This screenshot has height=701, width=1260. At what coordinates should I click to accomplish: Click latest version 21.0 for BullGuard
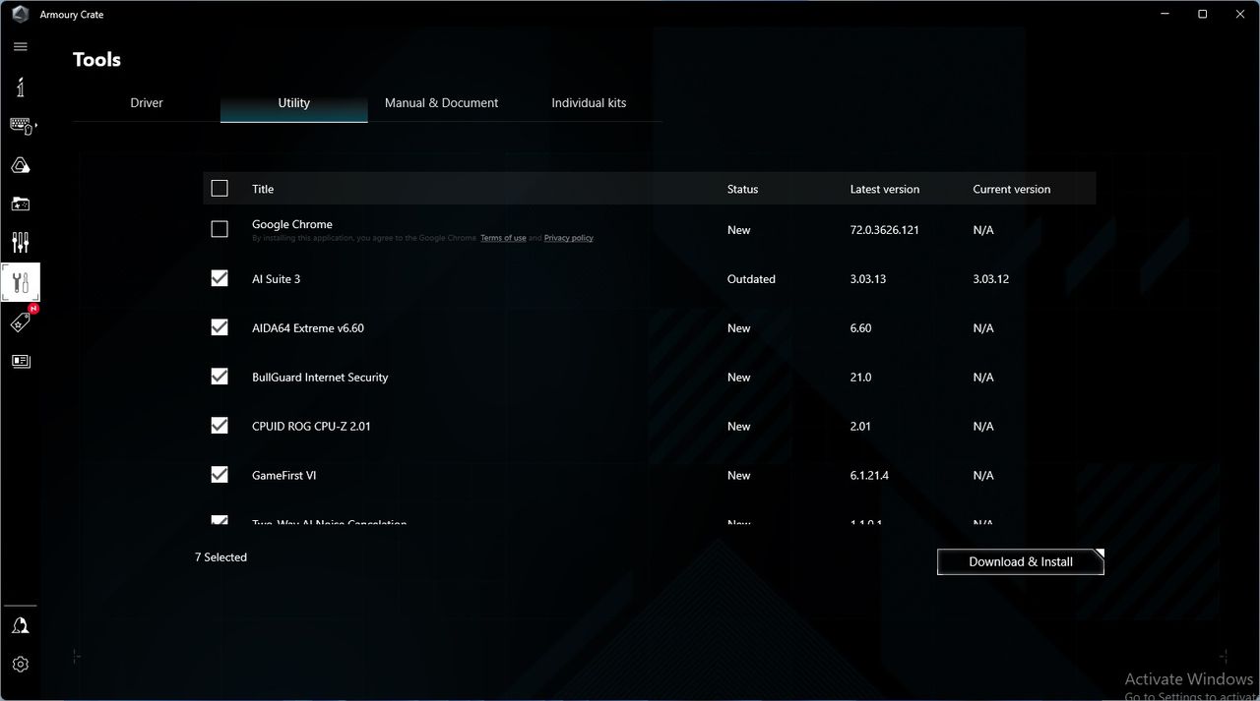click(x=860, y=378)
